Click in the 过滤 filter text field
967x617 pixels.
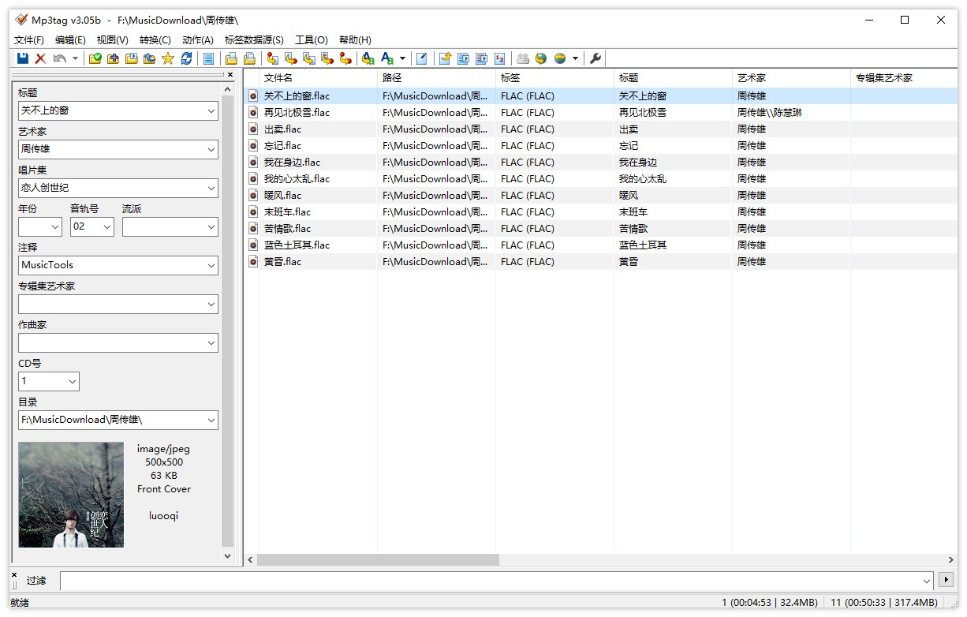pos(489,581)
